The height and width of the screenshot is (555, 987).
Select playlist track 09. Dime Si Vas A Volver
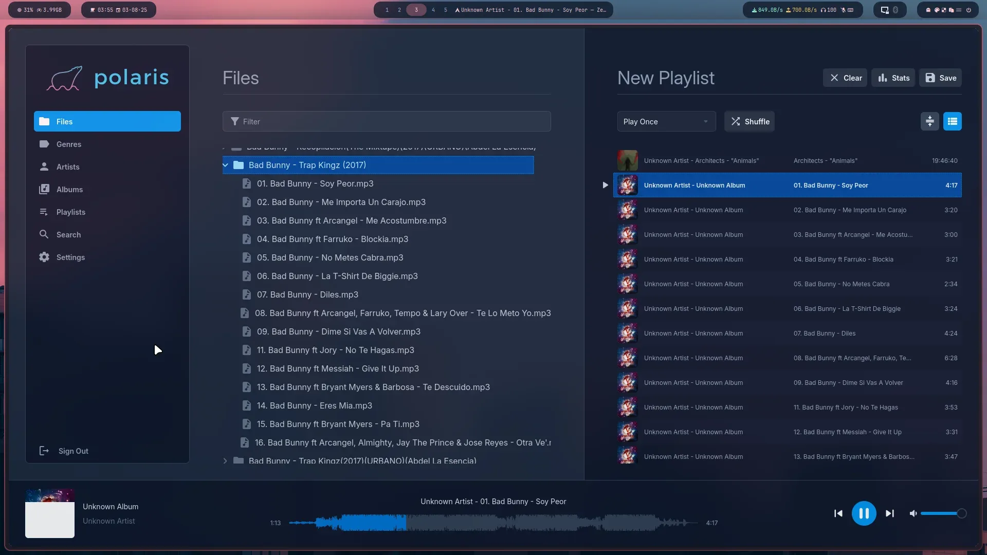click(x=788, y=382)
